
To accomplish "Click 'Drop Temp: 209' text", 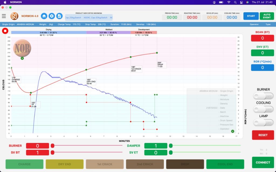I will [95, 24].
